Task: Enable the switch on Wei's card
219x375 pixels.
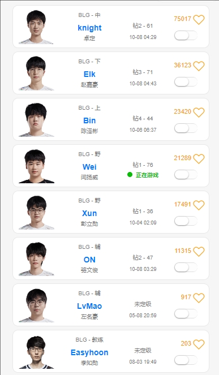Action: pyautogui.click(x=186, y=175)
